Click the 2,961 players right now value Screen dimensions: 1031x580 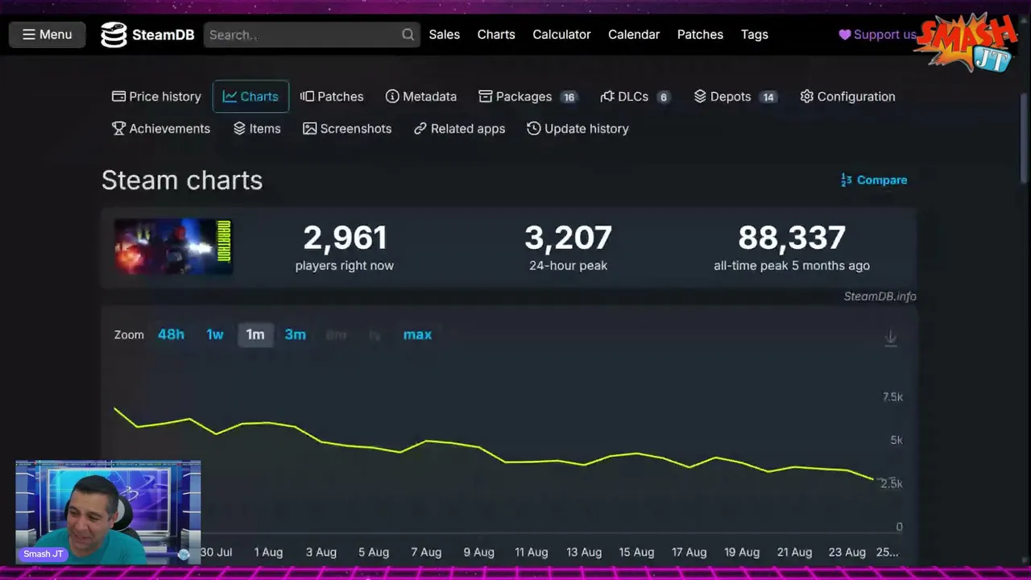pyautogui.click(x=345, y=238)
